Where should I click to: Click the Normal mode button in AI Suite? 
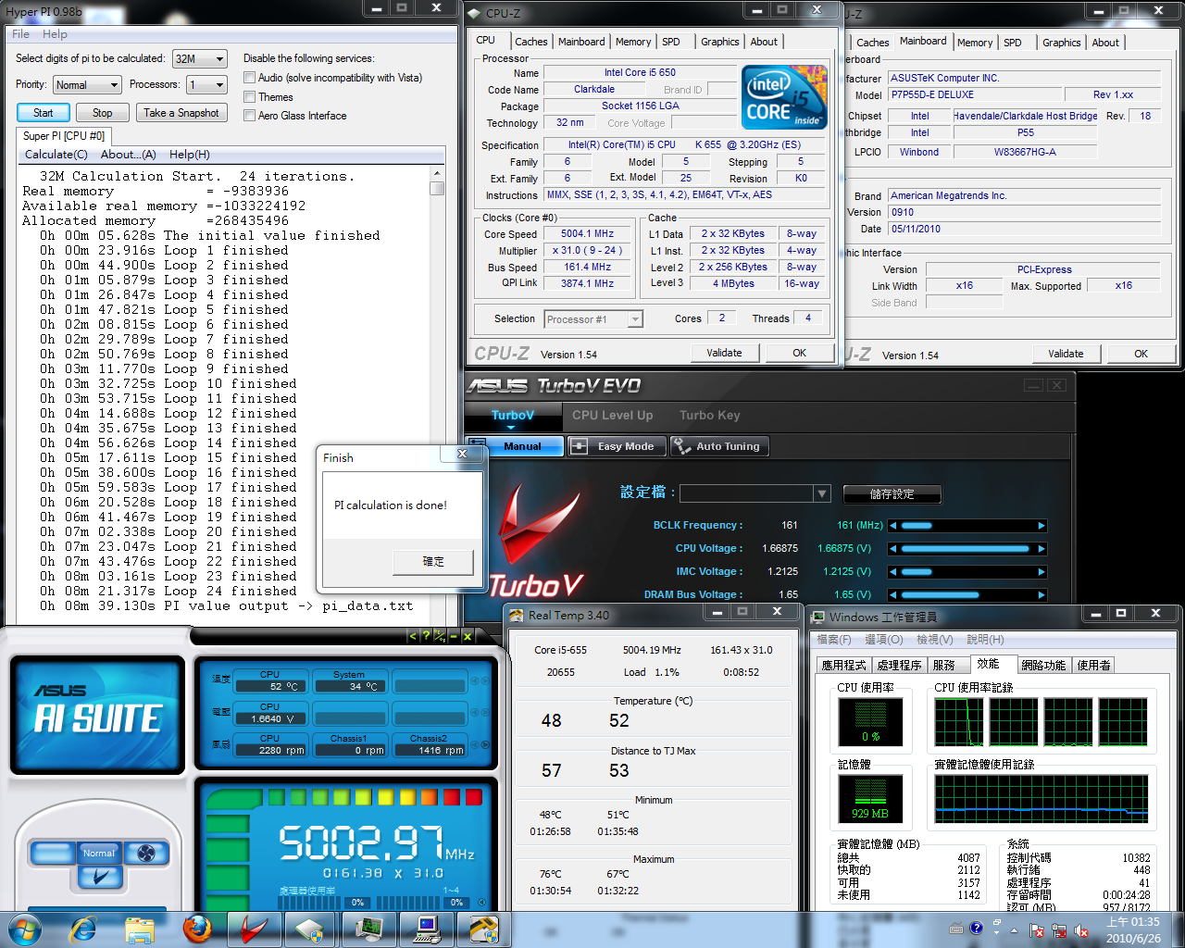99,853
